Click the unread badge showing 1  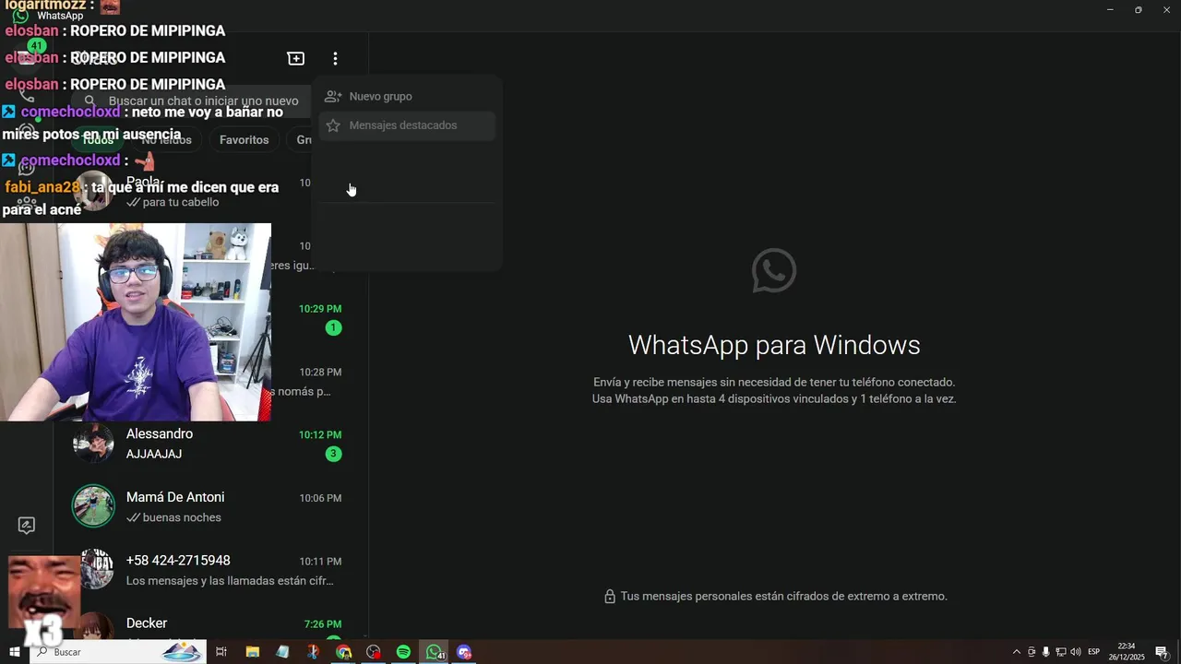pyautogui.click(x=333, y=327)
